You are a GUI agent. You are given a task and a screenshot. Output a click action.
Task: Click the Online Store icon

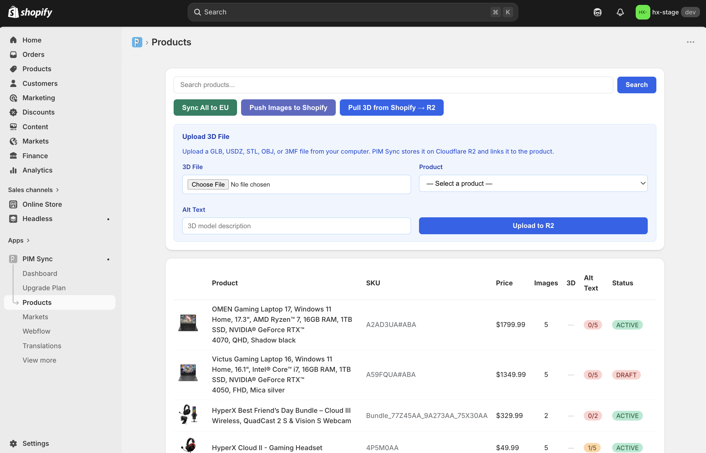pyautogui.click(x=13, y=204)
